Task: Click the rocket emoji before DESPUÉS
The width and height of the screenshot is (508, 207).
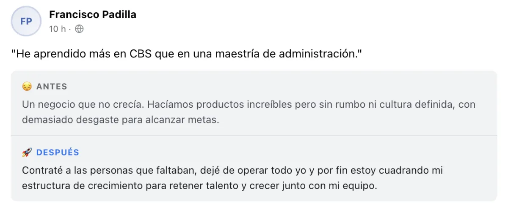Action: pyautogui.click(x=27, y=153)
